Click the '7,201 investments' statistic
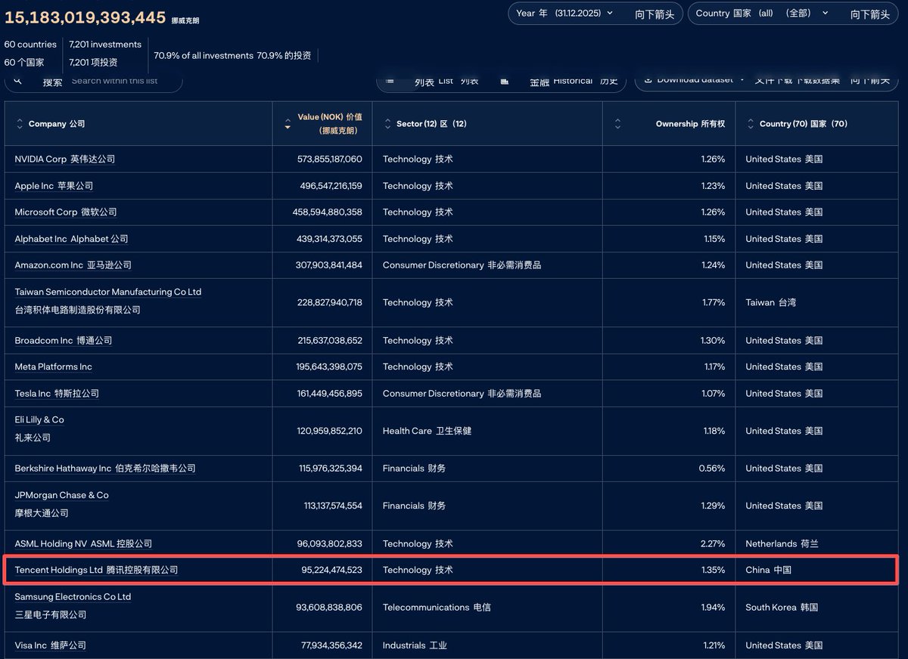Viewport: 908px width, 659px height. pyautogui.click(x=105, y=45)
